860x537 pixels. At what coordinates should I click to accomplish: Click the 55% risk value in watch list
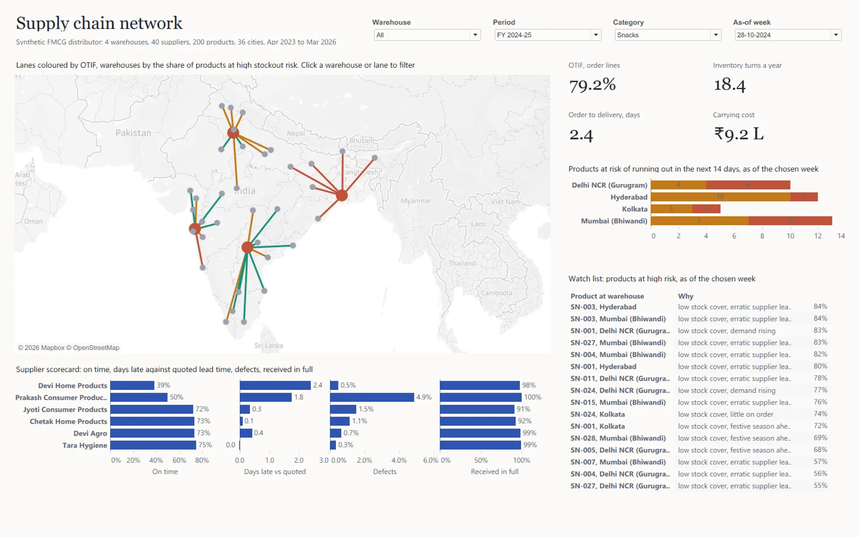click(x=820, y=485)
